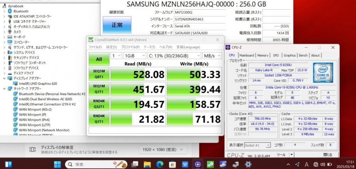Open Socket #1 selection dropdown
The image size is (356, 169).
[x=258, y=145]
